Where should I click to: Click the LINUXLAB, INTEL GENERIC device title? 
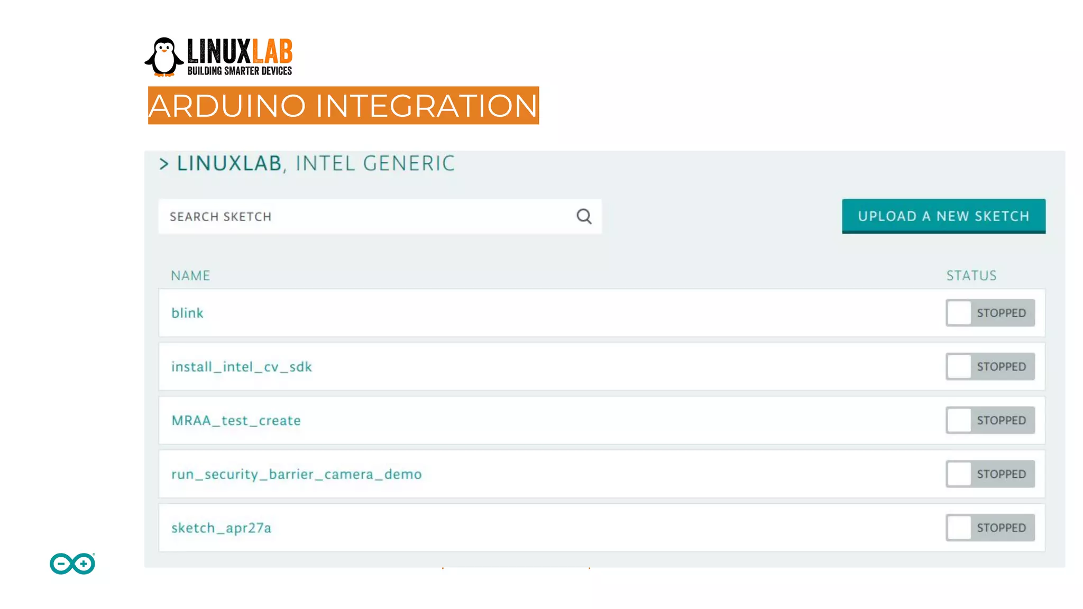point(316,163)
